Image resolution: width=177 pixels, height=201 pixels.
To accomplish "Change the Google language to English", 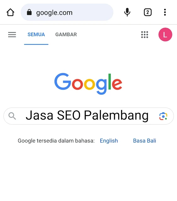I will tap(109, 141).
